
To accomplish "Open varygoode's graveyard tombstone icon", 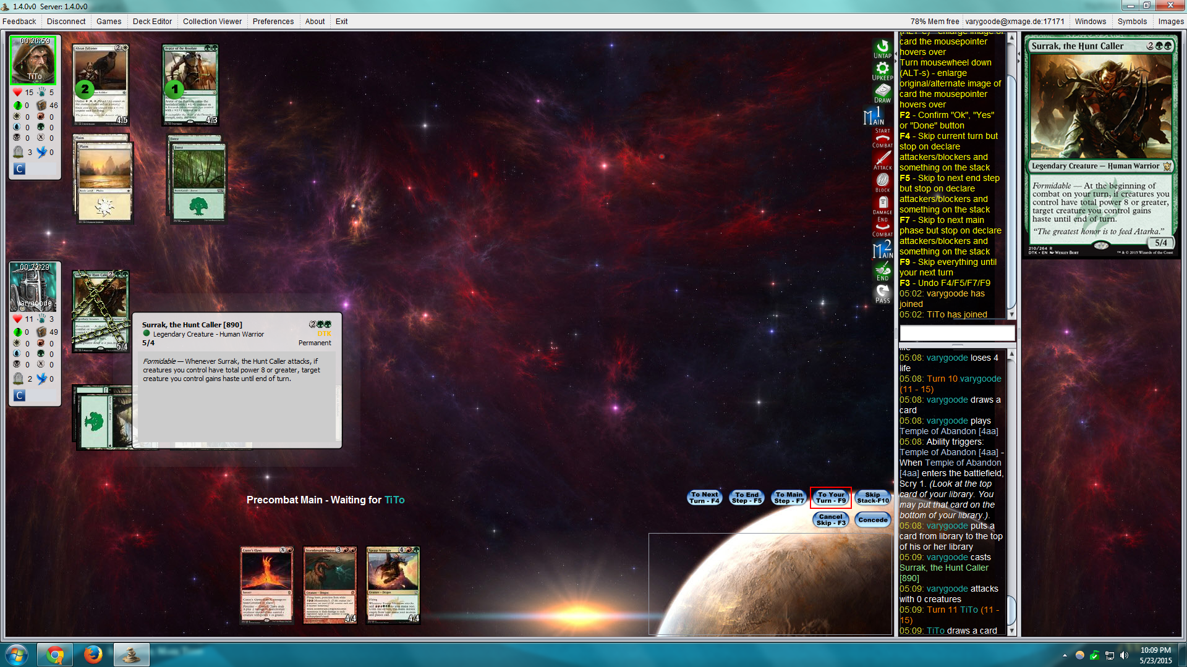I will 19,379.
